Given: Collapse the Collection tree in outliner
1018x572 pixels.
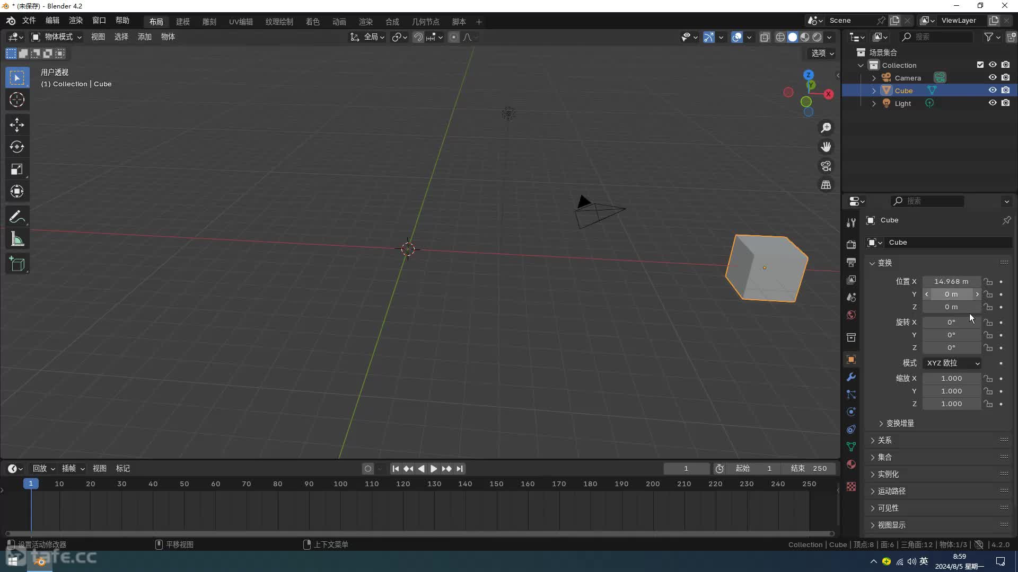Looking at the screenshot, I should (x=861, y=65).
